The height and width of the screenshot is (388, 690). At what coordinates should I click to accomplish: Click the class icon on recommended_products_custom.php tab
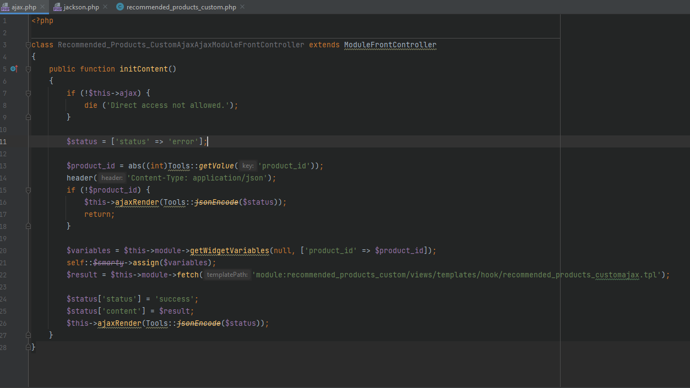pyautogui.click(x=120, y=7)
